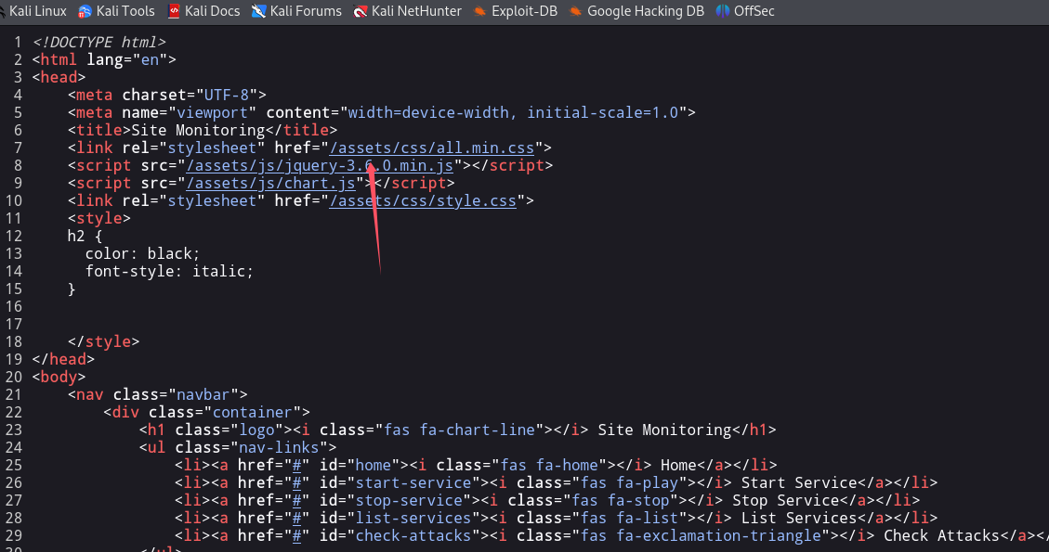Click the DOCTYPE html declaration text
Image resolution: width=1049 pixels, height=552 pixels.
point(99,42)
